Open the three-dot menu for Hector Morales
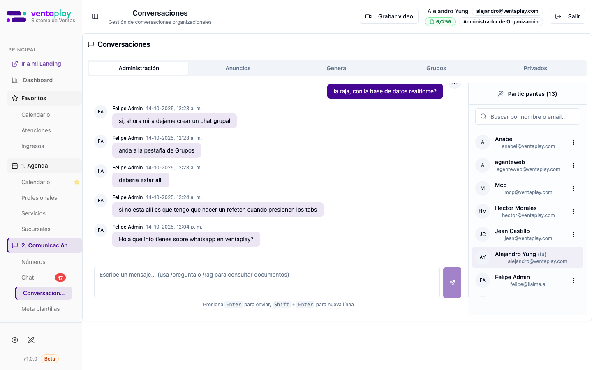Screen dimensions: 592x370 click(573, 211)
